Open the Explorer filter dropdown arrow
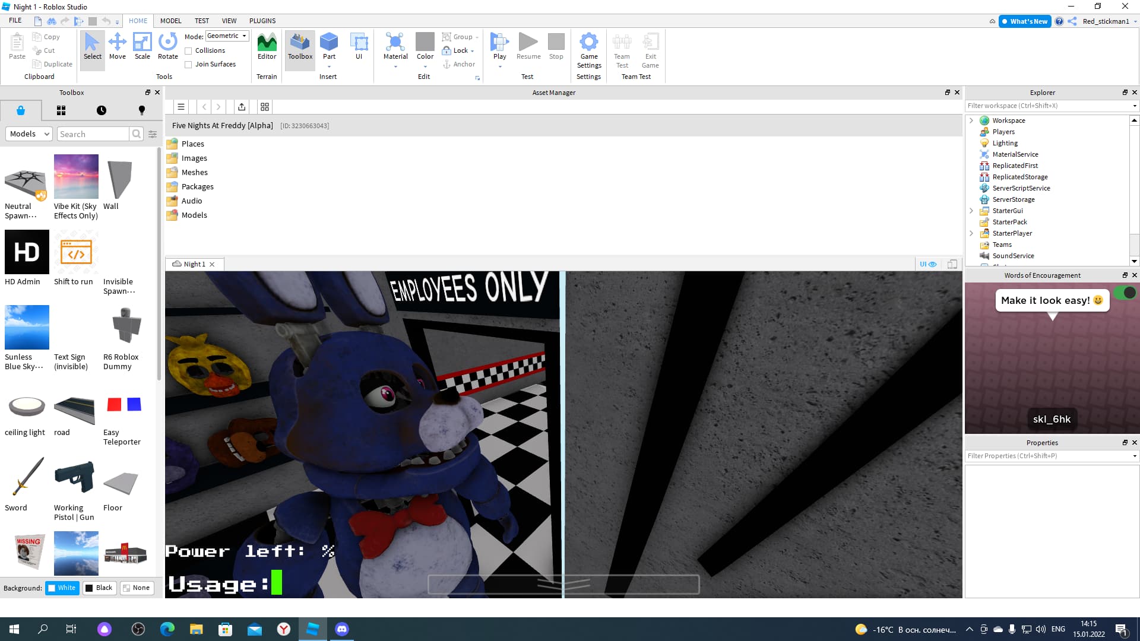This screenshot has height=641, width=1140. click(1135, 106)
